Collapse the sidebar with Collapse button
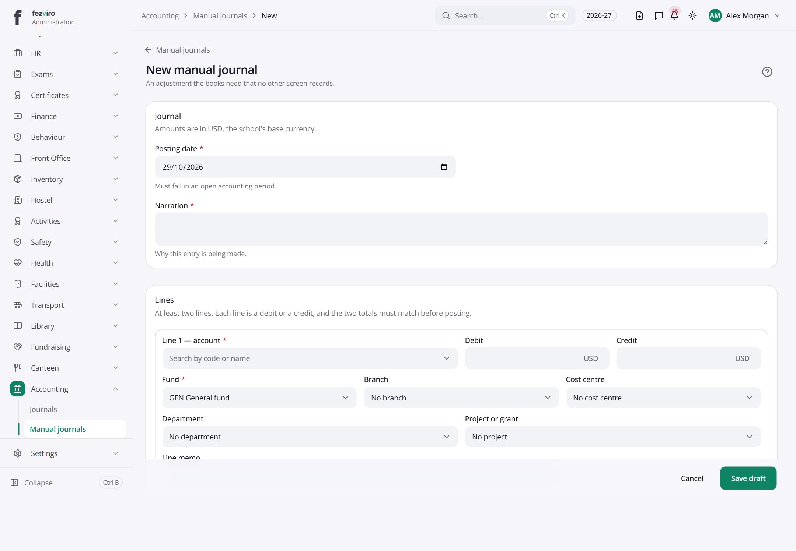This screenshot has width=796, height=551. click(66, 483)
